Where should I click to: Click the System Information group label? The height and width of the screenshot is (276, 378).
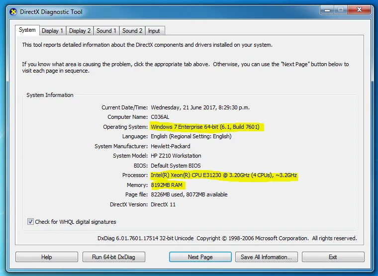tap(50, 95)
